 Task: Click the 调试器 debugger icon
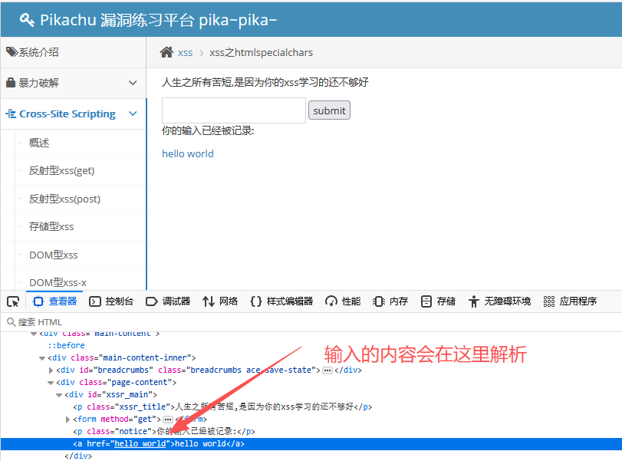pyautogui.click(x=152, y=301)
